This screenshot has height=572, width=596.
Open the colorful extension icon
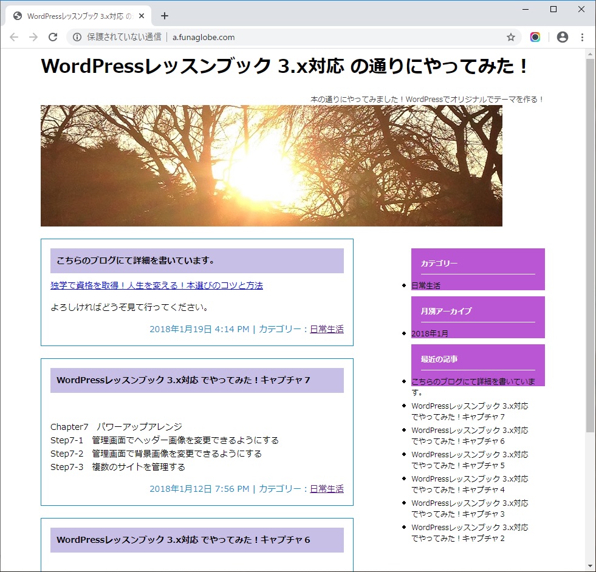(535, 37)
